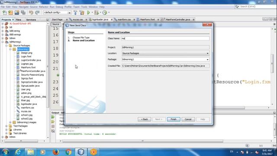Switch to the Start Page tab
The width and height of the screenshot is (277, 156).
57,19
